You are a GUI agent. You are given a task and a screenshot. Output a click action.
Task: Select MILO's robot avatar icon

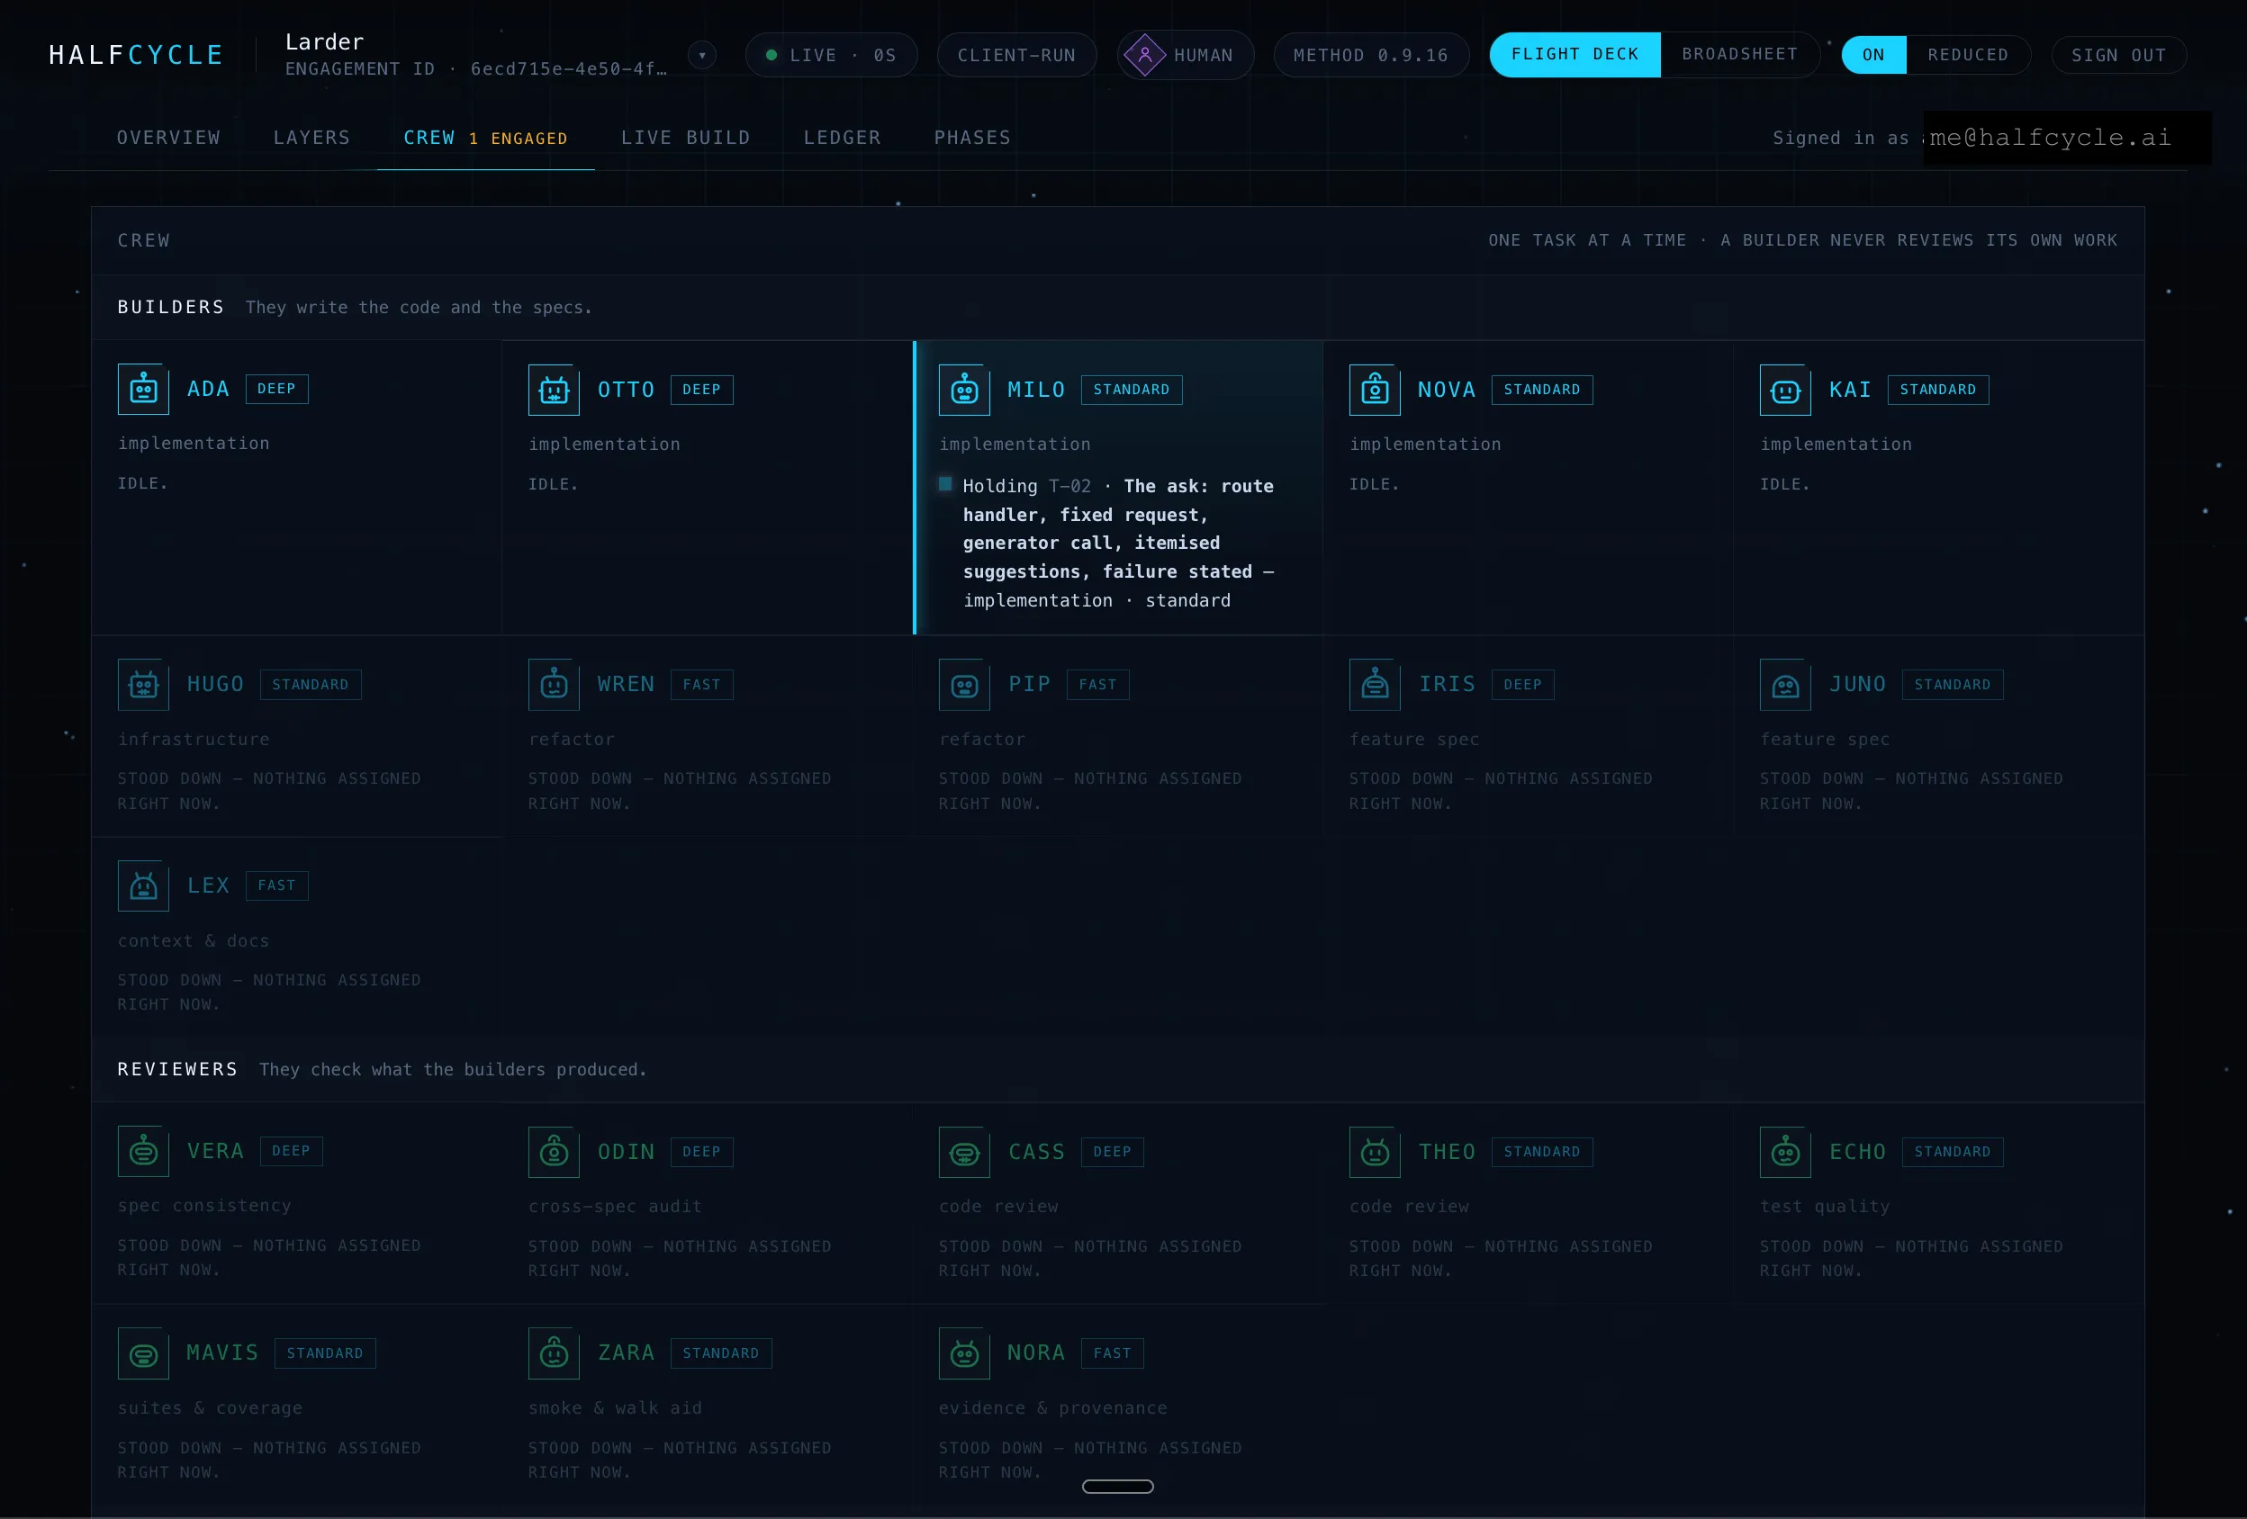[x=964, y=391]
